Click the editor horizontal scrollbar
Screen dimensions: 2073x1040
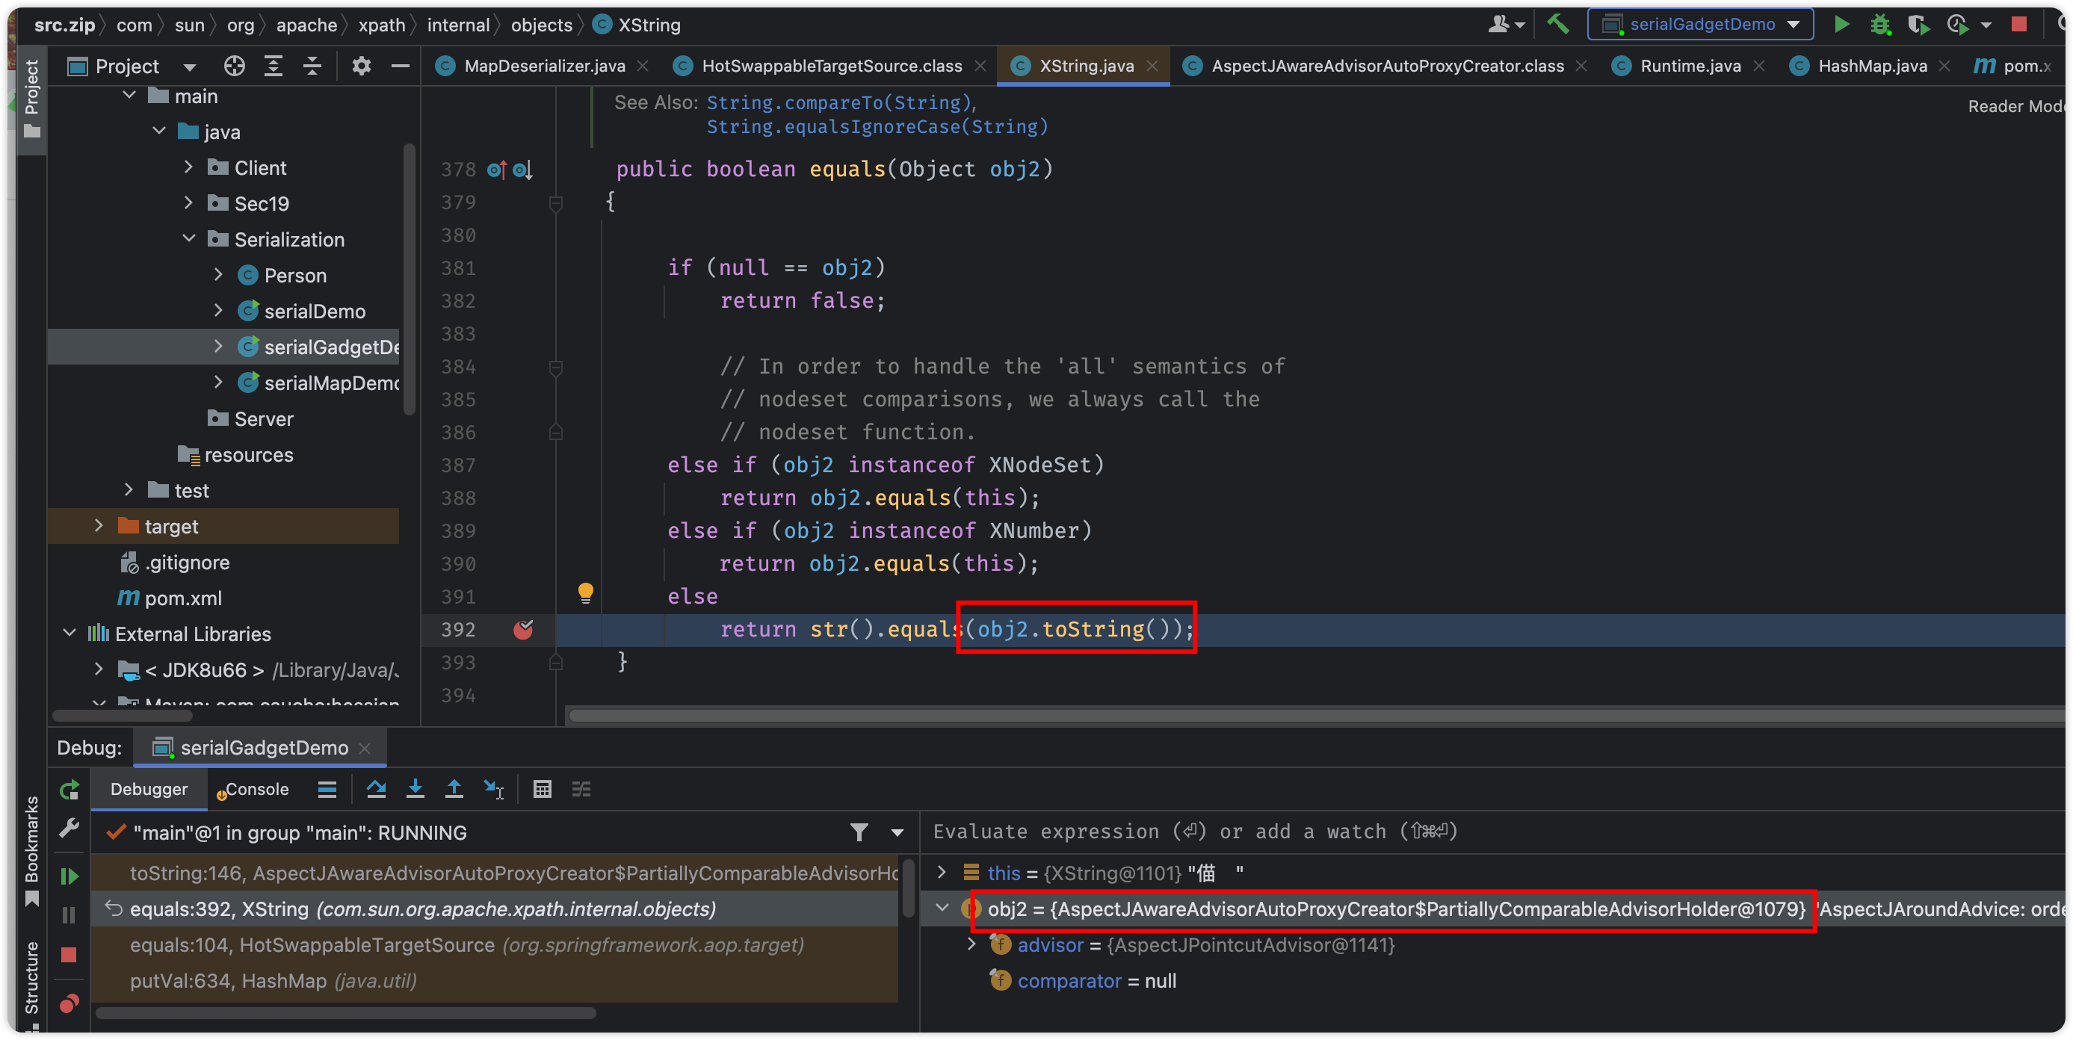coord(1316,715)
